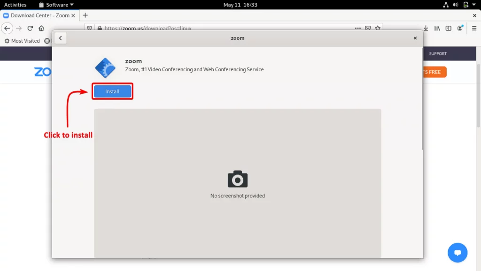Open the Firefox Library icon
This screenshot has width=481, height=271.
click(437, 28)
